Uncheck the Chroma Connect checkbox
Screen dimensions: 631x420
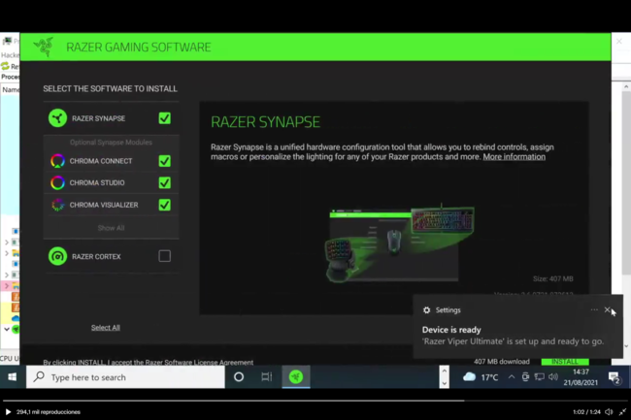[x=165, y=161]
